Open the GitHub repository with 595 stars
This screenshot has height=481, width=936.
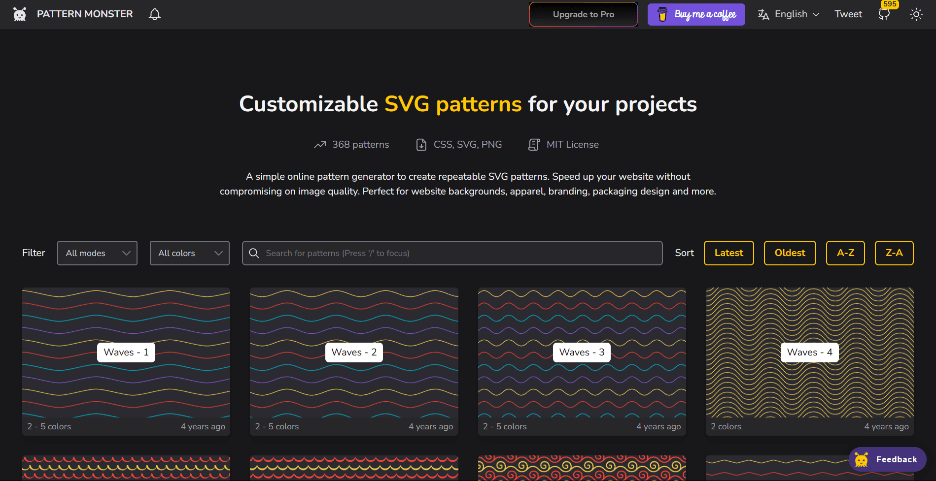point(883,14)
